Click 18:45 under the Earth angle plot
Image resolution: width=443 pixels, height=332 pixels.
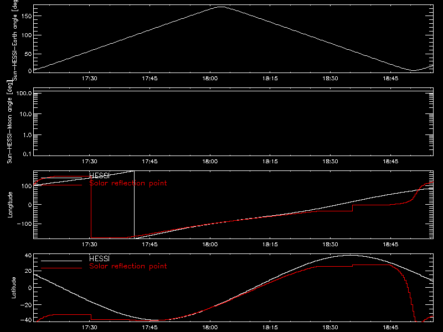390,79
